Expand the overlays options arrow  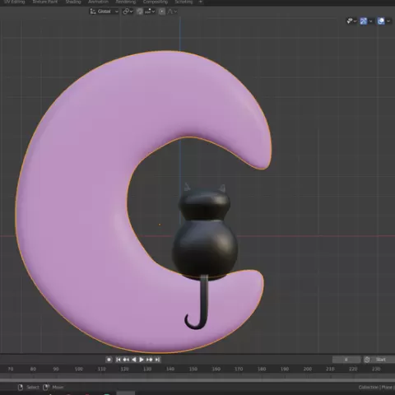pos(388,21)
